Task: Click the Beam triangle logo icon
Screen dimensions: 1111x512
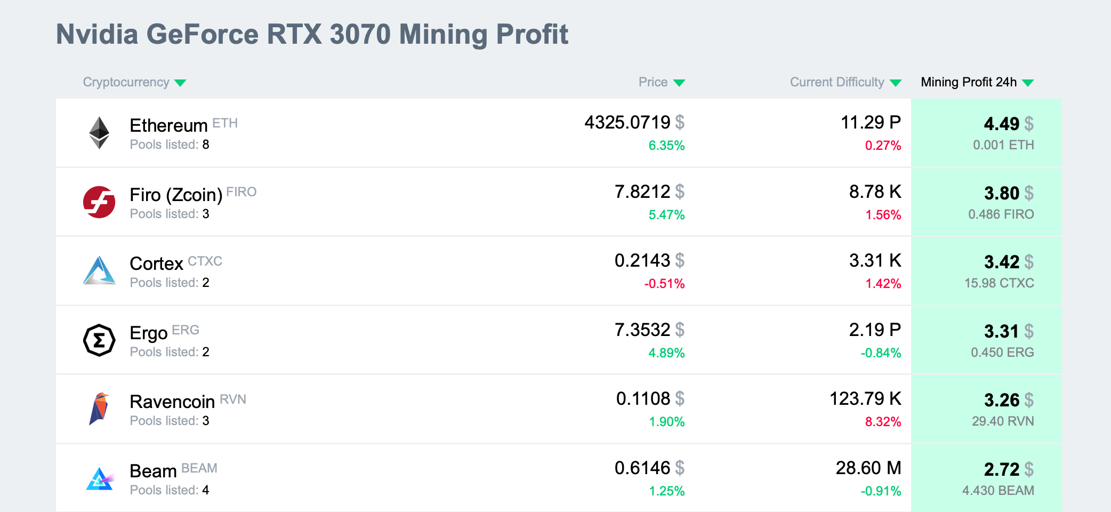Action: pos(99,478)
